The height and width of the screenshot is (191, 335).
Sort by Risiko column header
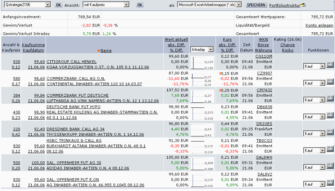tap(287, 51)
